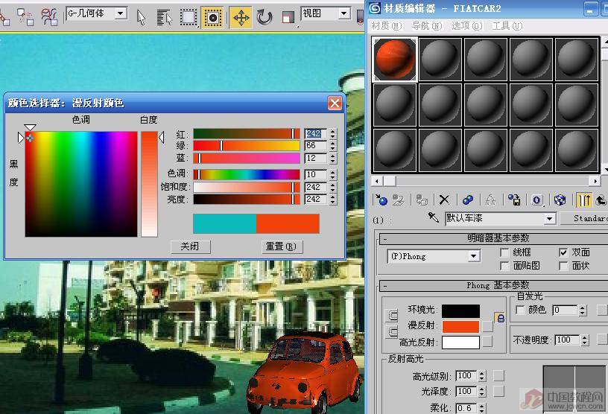Toggle the diffuse-specular lock icon

(x=501, y=318)
